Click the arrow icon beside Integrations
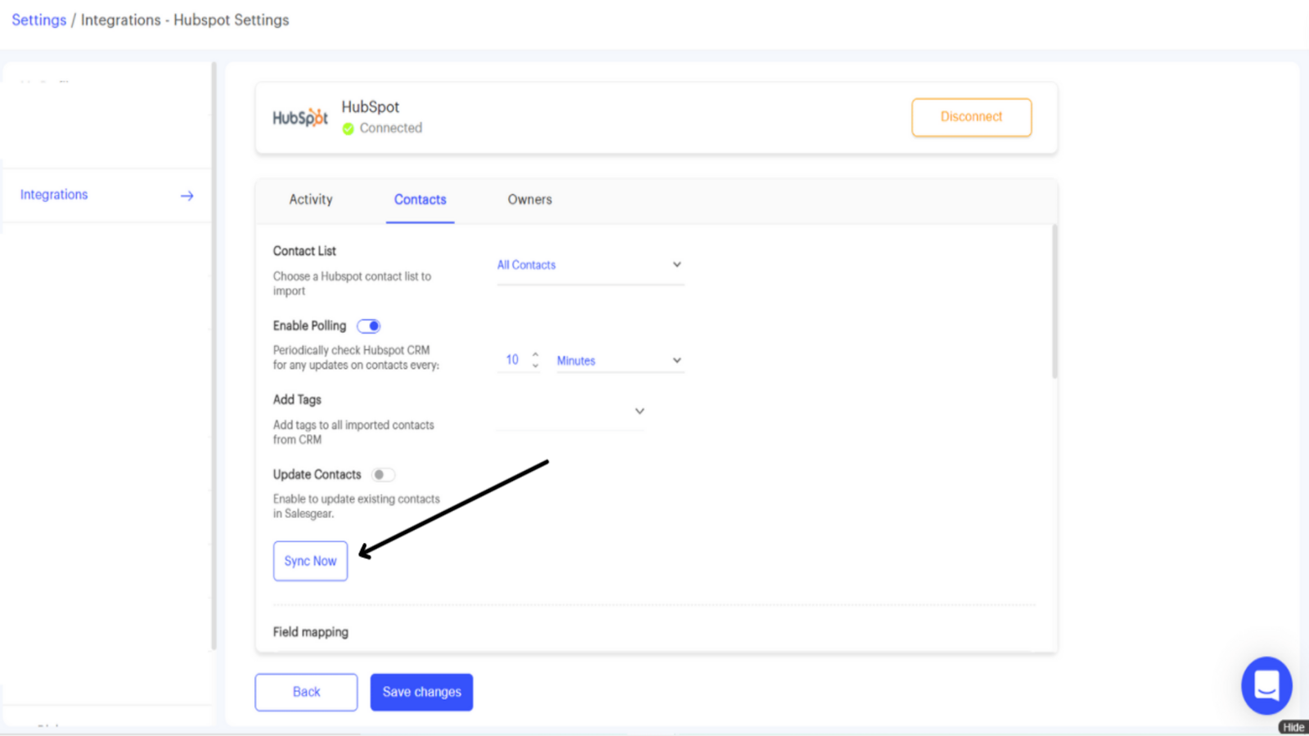Screen dimensions: 1309x736 [187, 195]
